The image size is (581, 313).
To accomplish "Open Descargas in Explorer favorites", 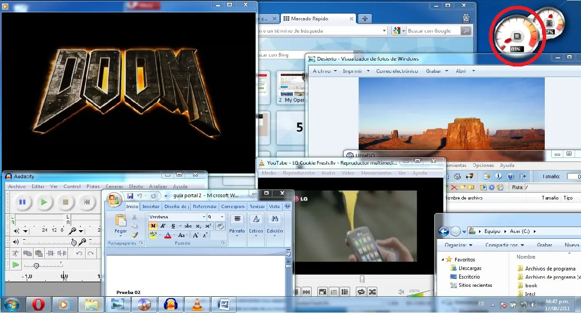I will (x=466, y=268).
